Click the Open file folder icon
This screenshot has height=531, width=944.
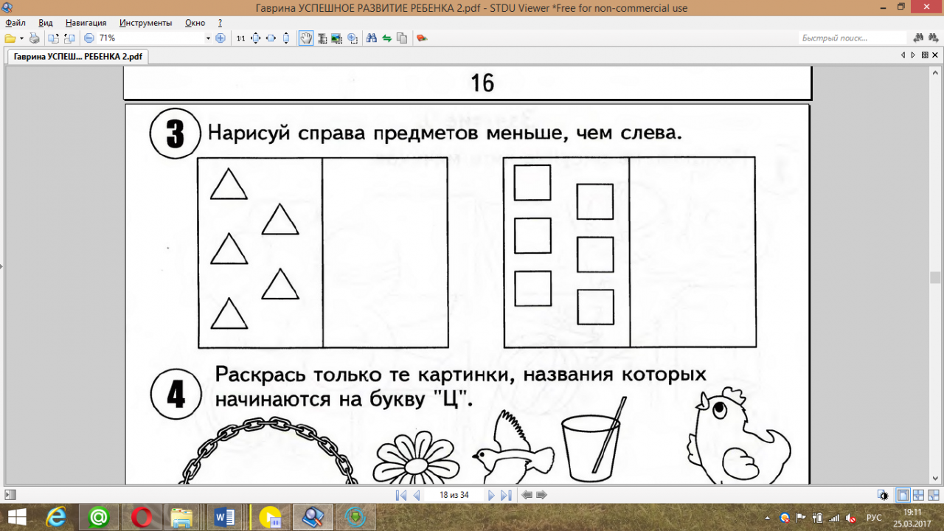(x=10, y=38)
